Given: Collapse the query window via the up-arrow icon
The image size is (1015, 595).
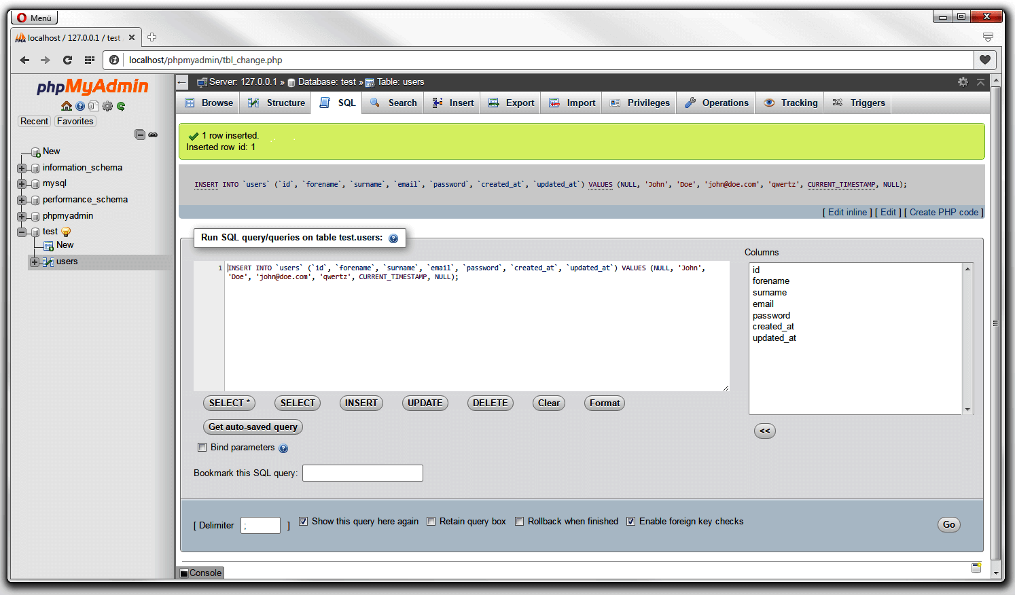Looking at the screenshot, I should [x=980, y=83].
